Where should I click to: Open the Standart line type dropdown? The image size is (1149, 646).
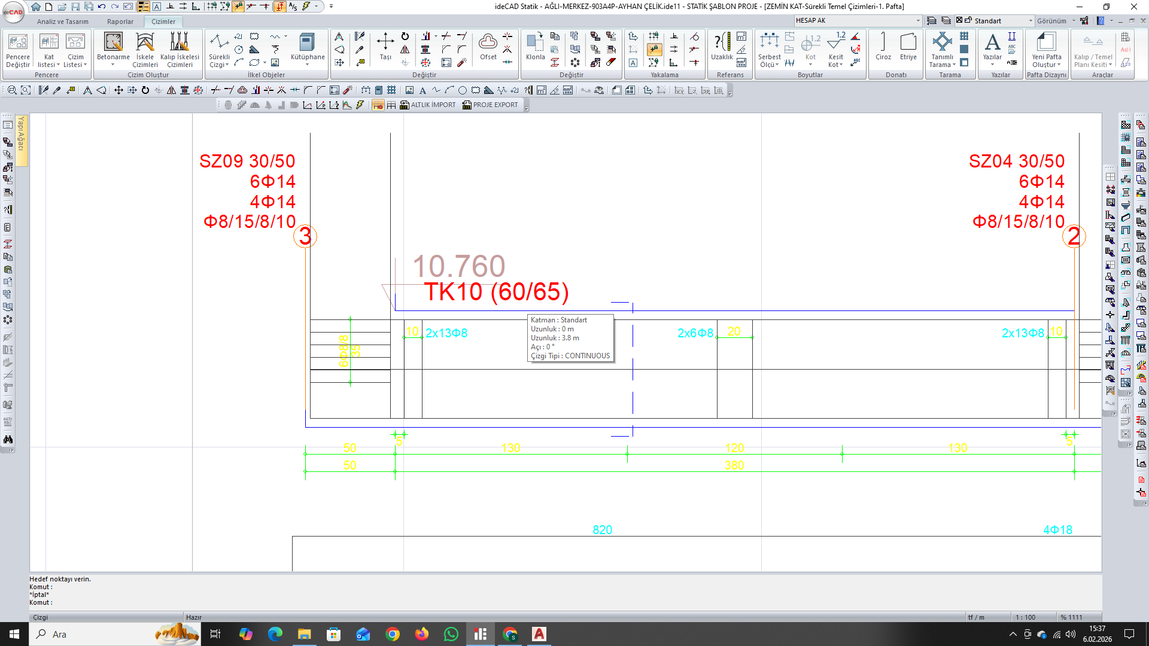(1031, 21)
